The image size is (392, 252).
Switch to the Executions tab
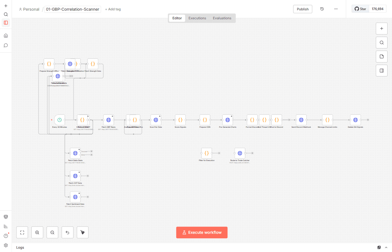(197, 18)
